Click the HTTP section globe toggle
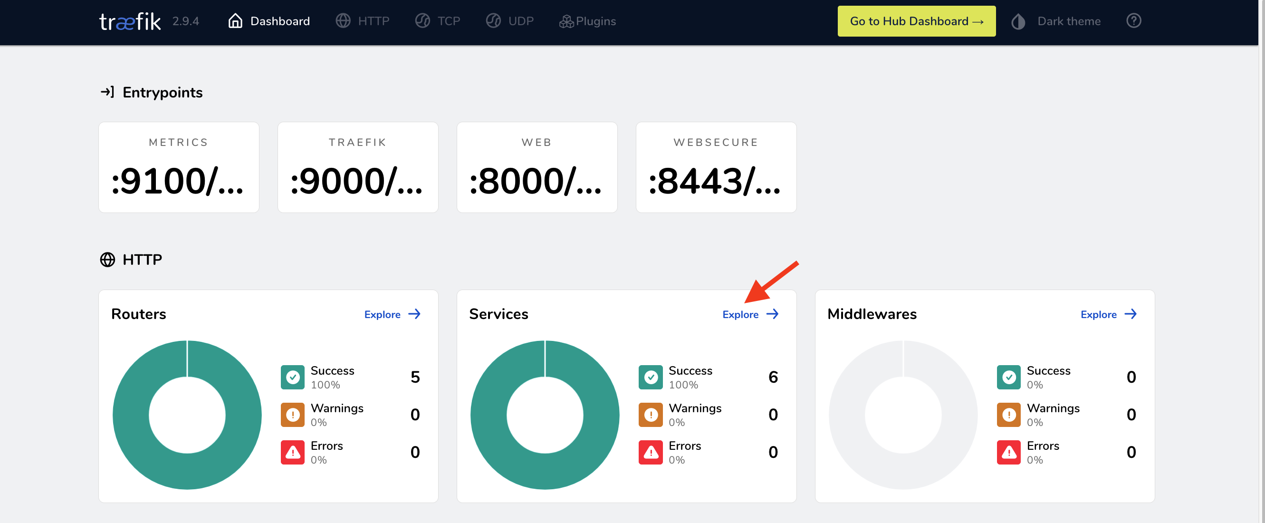This screenshot has height=523, width=1265. tap(107, 259)
